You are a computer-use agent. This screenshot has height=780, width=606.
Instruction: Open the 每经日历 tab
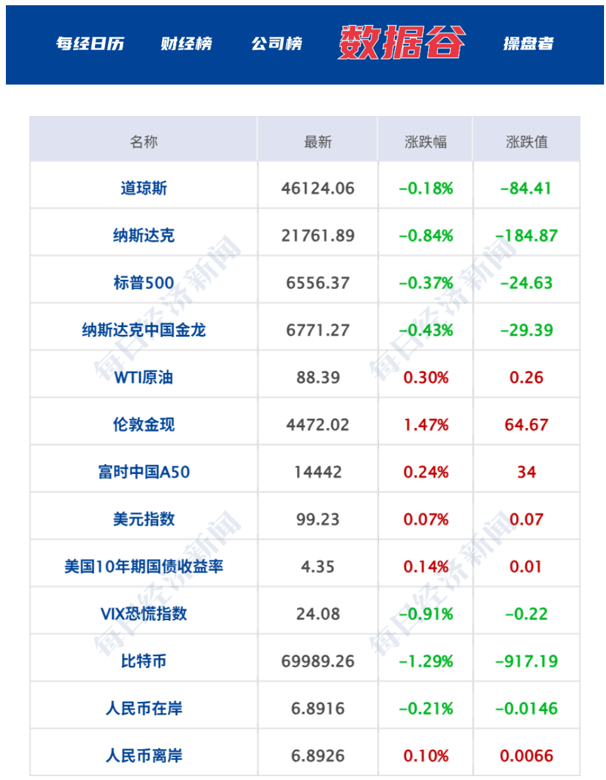click(x=90, y=44)
